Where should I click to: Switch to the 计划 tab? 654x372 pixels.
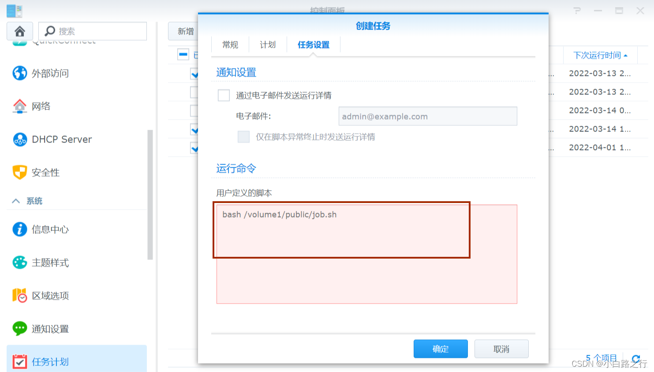(x=268, y=45)
